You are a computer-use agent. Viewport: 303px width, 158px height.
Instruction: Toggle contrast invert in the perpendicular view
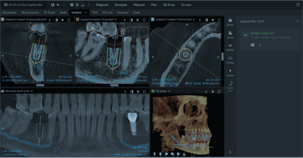[x=56, y=20]
